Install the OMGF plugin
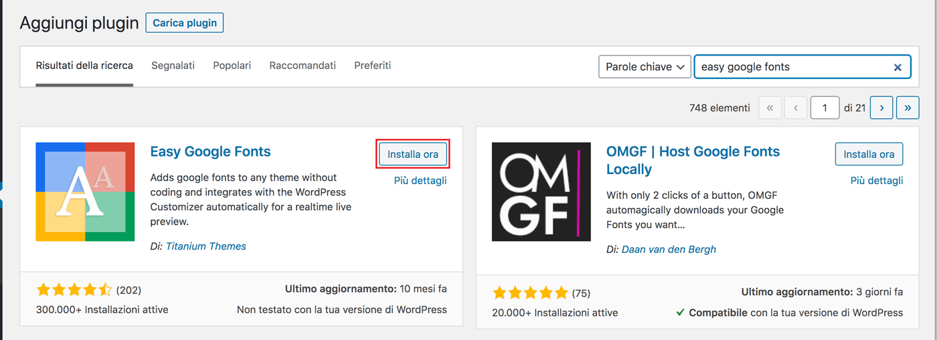 point(869,154)
